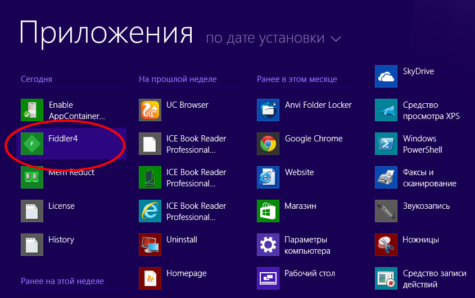Viewport: 475px width, 298px height.
Task: Switch to Рабочий стол desktop tile
Action: (268, 278)
